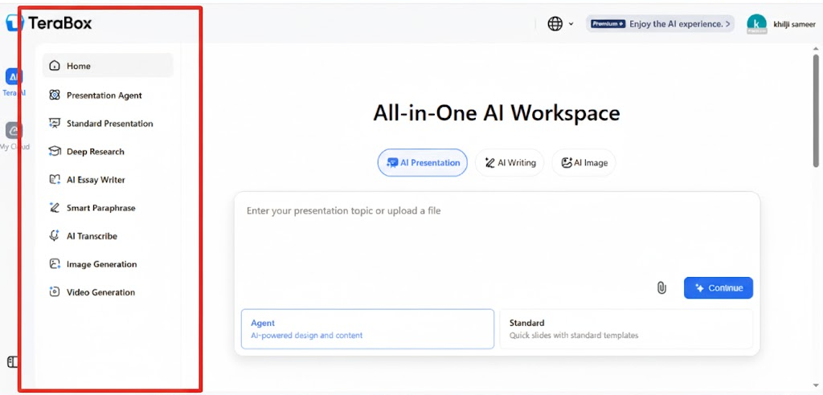
Task: Open AI Essay Writer menu item
Action: (x=108, y=179)
